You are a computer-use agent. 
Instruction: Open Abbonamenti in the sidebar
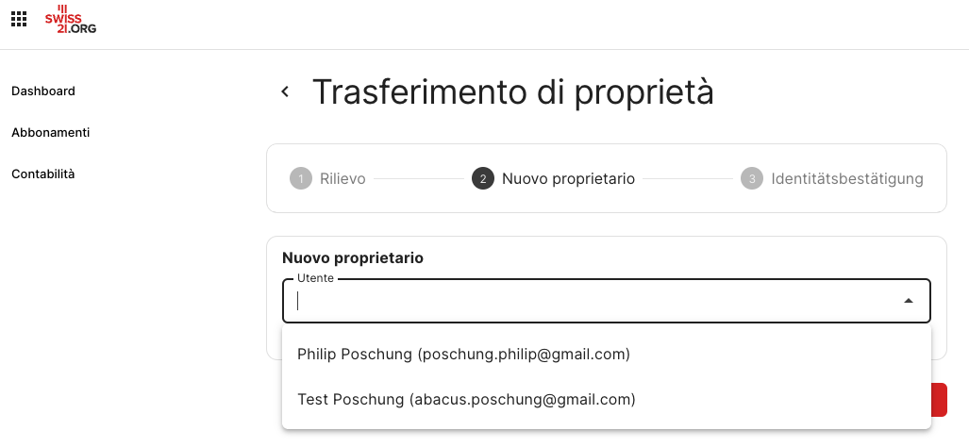coord(51,133)
